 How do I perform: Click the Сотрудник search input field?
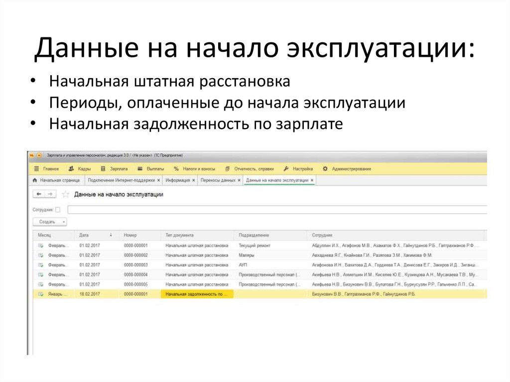coord(199,210)
